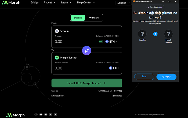Open the ETH token dropdown in the From box
Image resolution: width=188 pixels, height=118 pixels.
pos(112,42)
